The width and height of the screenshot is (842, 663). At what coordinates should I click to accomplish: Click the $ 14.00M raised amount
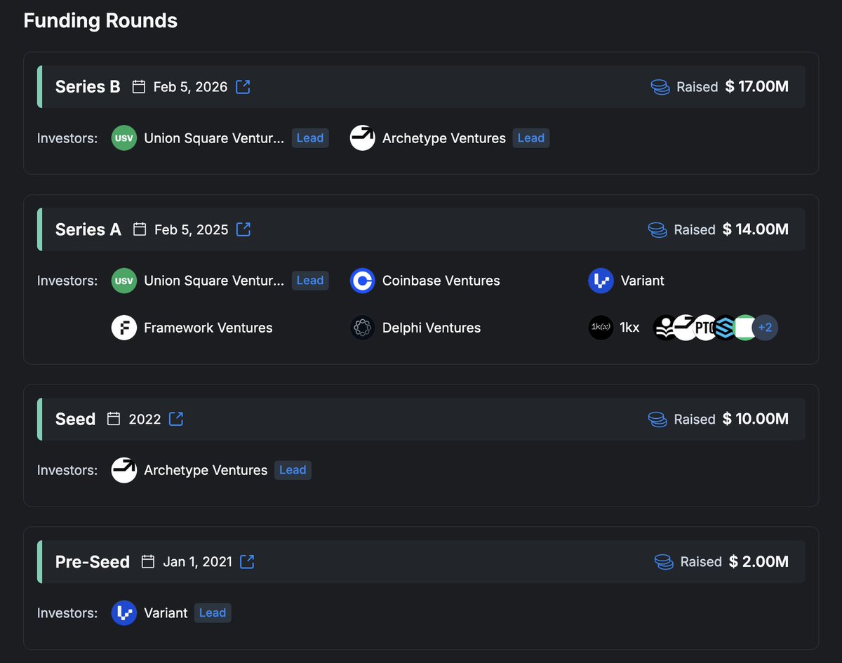pyautogui.click(x=756, y=229)
